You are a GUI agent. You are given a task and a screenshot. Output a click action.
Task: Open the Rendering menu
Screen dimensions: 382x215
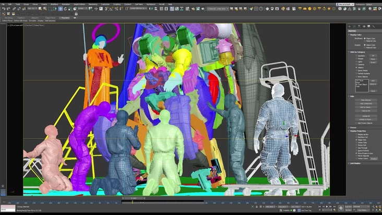pos(93,4)
